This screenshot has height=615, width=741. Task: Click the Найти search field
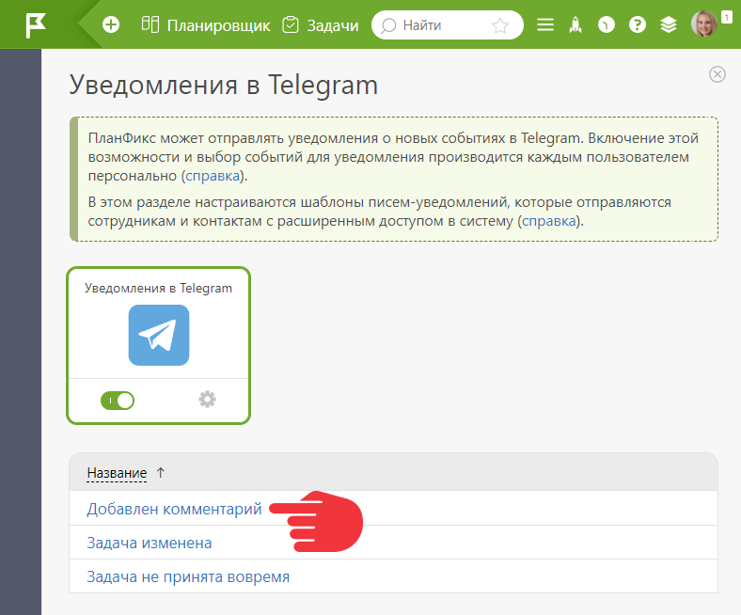point(447,25)
